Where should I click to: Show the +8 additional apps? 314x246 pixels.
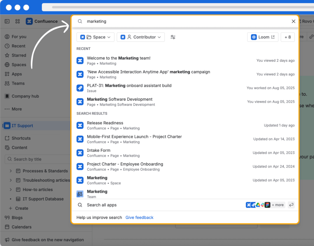pyautogui.click(x=288, y=37)
